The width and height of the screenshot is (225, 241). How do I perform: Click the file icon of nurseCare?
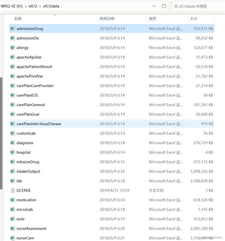click(12, 238)
